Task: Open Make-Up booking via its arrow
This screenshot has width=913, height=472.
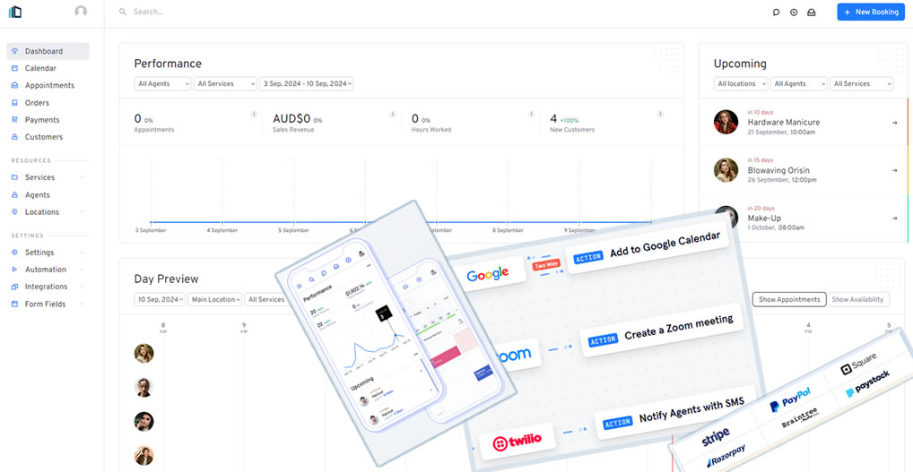Action: pyautogui.click(x=894, y=218)
